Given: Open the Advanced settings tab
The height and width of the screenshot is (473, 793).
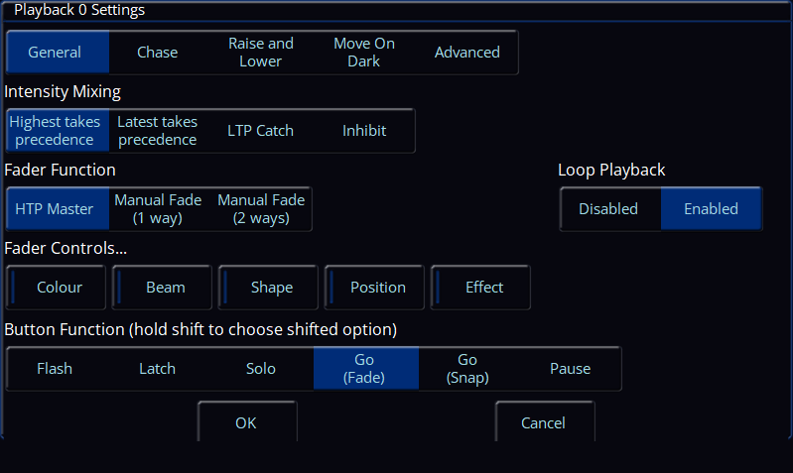Looking at the screenshot, I should [466, 53].
